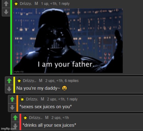Open the "I am your father" image
143x131 pixels.
click(68, 41)
